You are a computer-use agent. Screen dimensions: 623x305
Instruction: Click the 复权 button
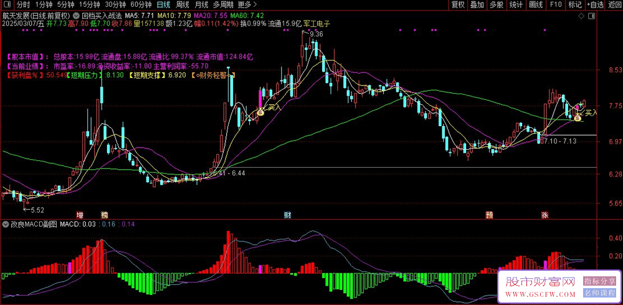(x=458, y=5)
